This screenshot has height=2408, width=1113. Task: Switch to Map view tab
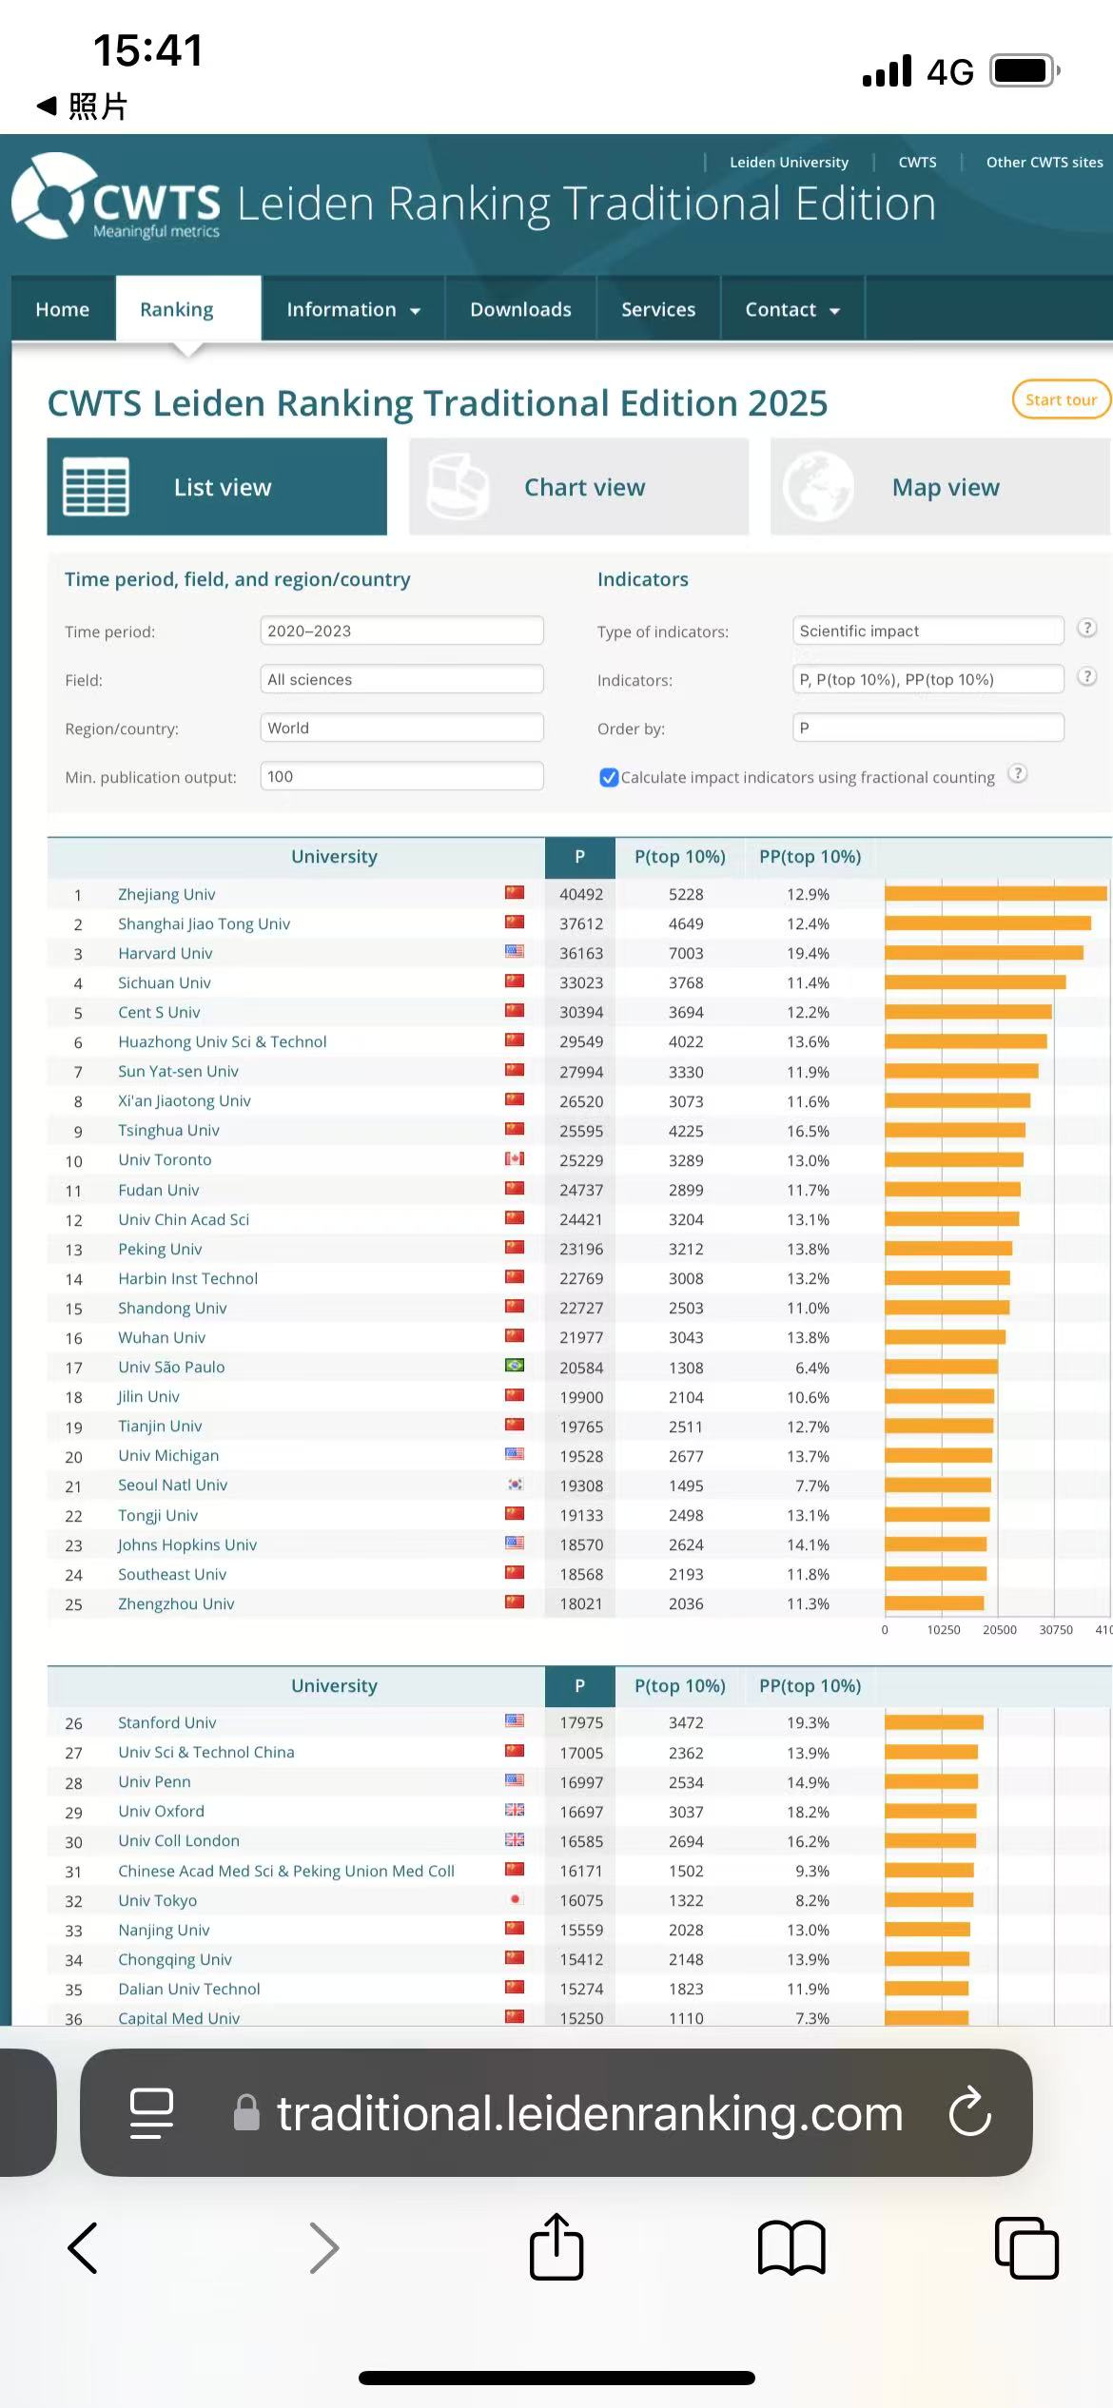coord(940,487)
